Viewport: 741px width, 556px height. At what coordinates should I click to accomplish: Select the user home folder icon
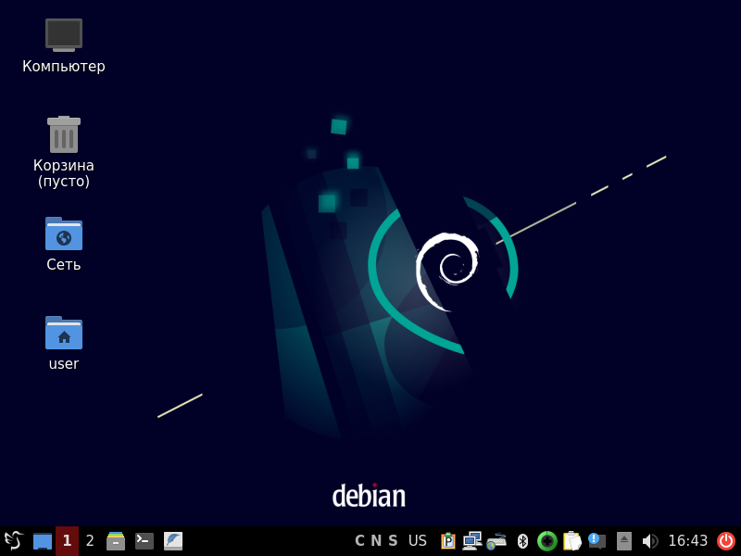[x=64, y=333]
